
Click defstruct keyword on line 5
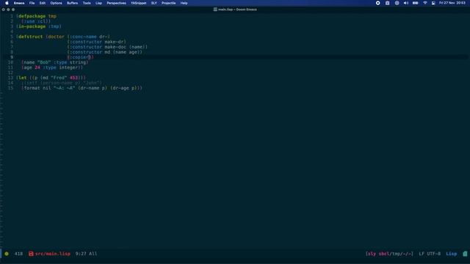(31, 37)
